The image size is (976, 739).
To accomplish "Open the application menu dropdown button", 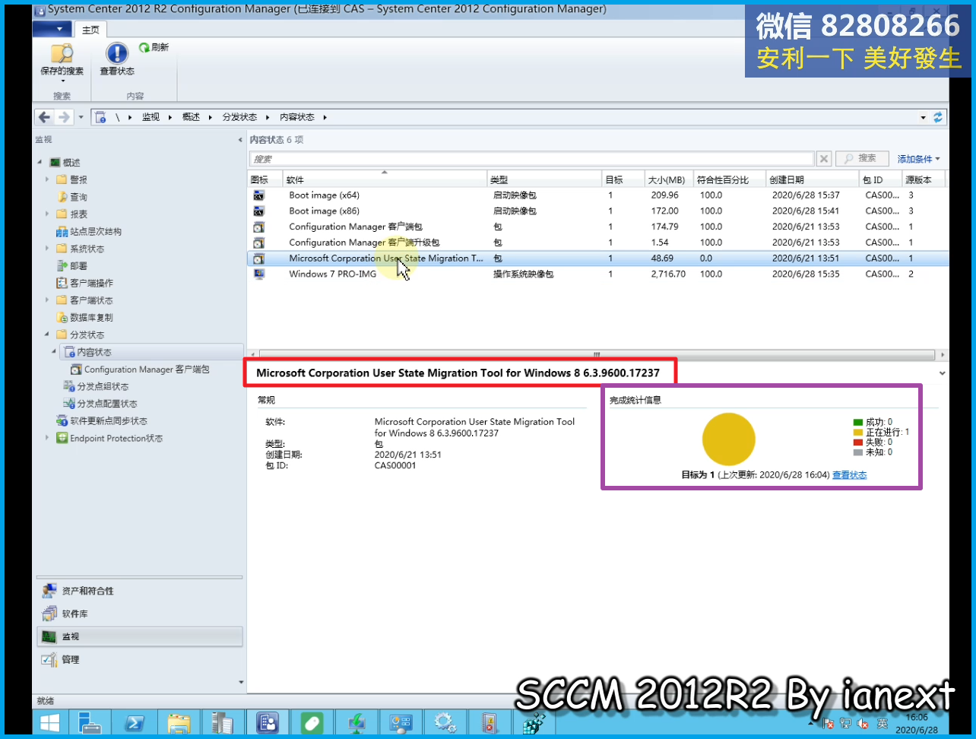I will pos(52,29).
